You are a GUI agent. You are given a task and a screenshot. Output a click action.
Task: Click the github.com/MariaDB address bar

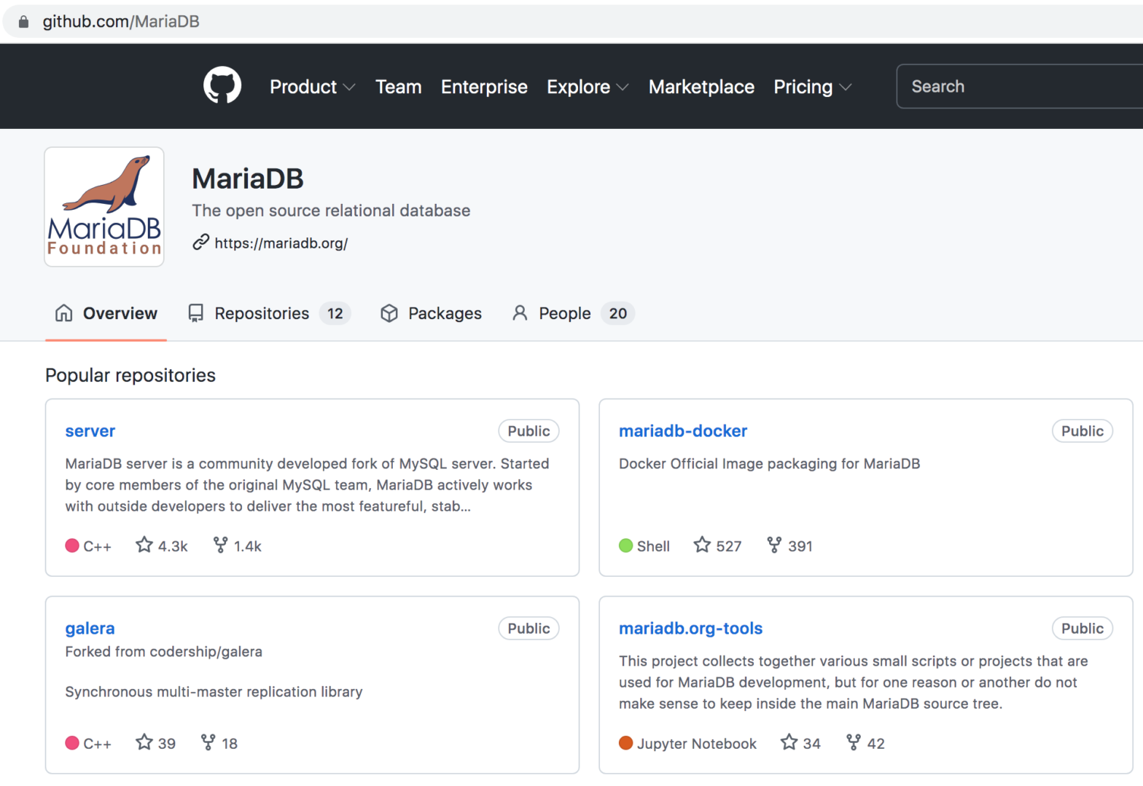(x=572, y=22)
